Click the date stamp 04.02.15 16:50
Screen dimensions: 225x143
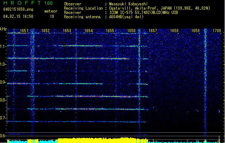18,16
